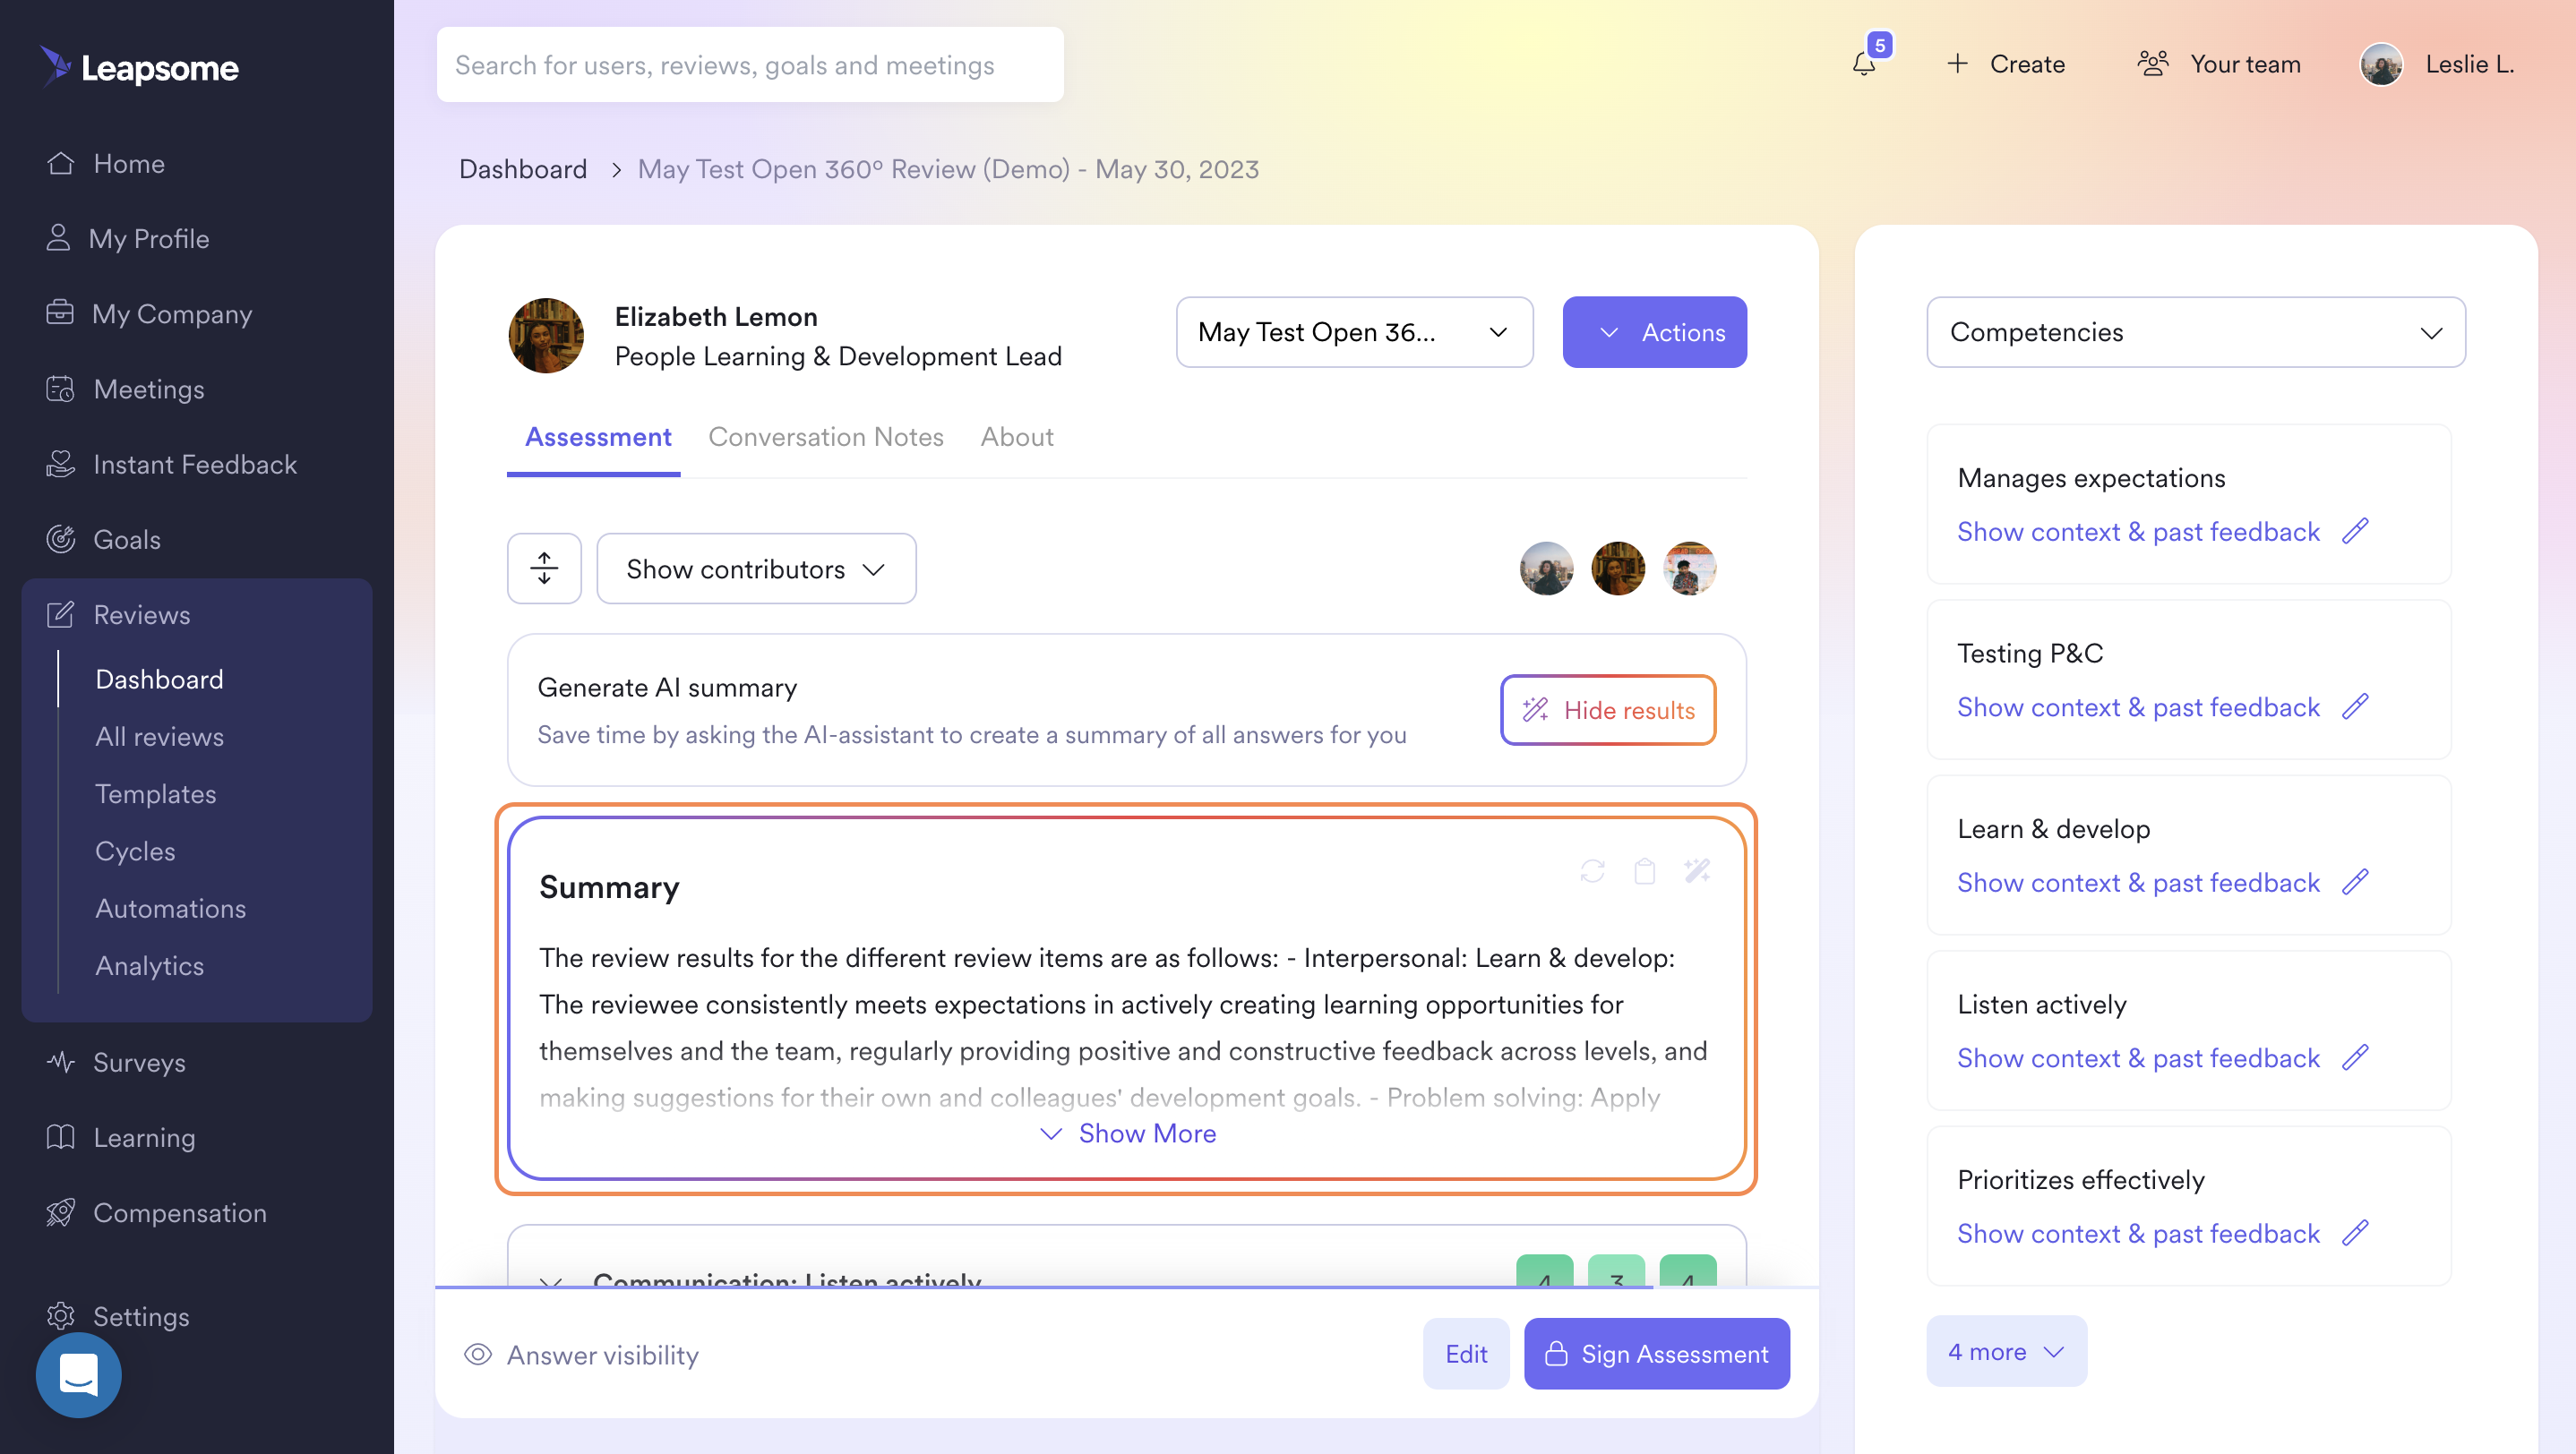Image resolution: width=2576 pixels, height=1454 pixels.
Task: Open the May Test Open 36... review dropdown
Action: pos(1354,332)
